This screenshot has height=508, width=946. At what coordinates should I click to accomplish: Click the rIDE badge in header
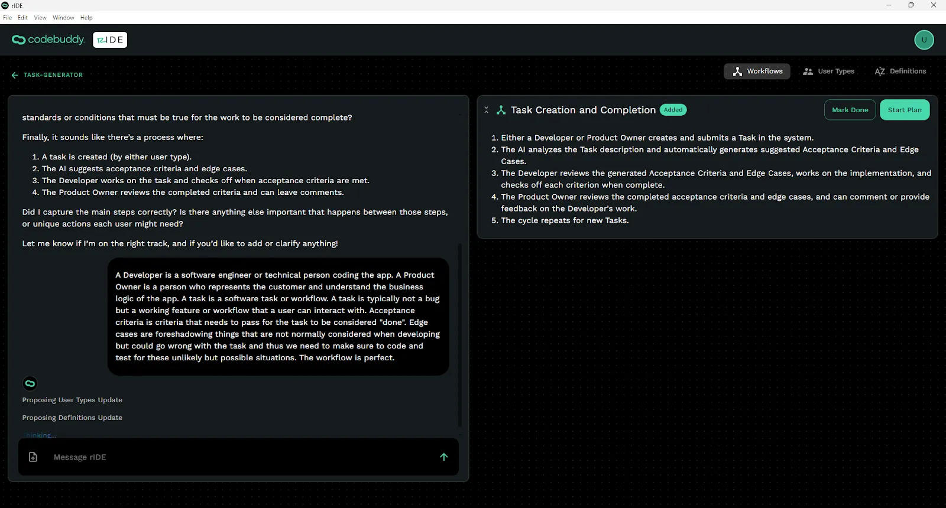coord(110,40)
